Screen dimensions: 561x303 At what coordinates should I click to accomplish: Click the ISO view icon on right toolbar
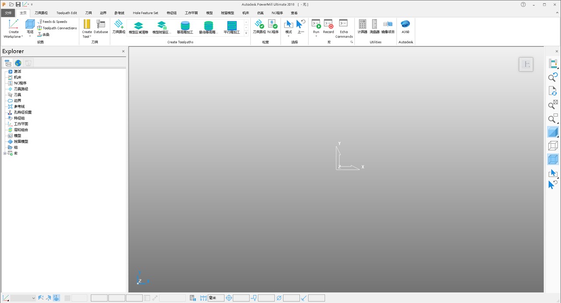[553, 64]
